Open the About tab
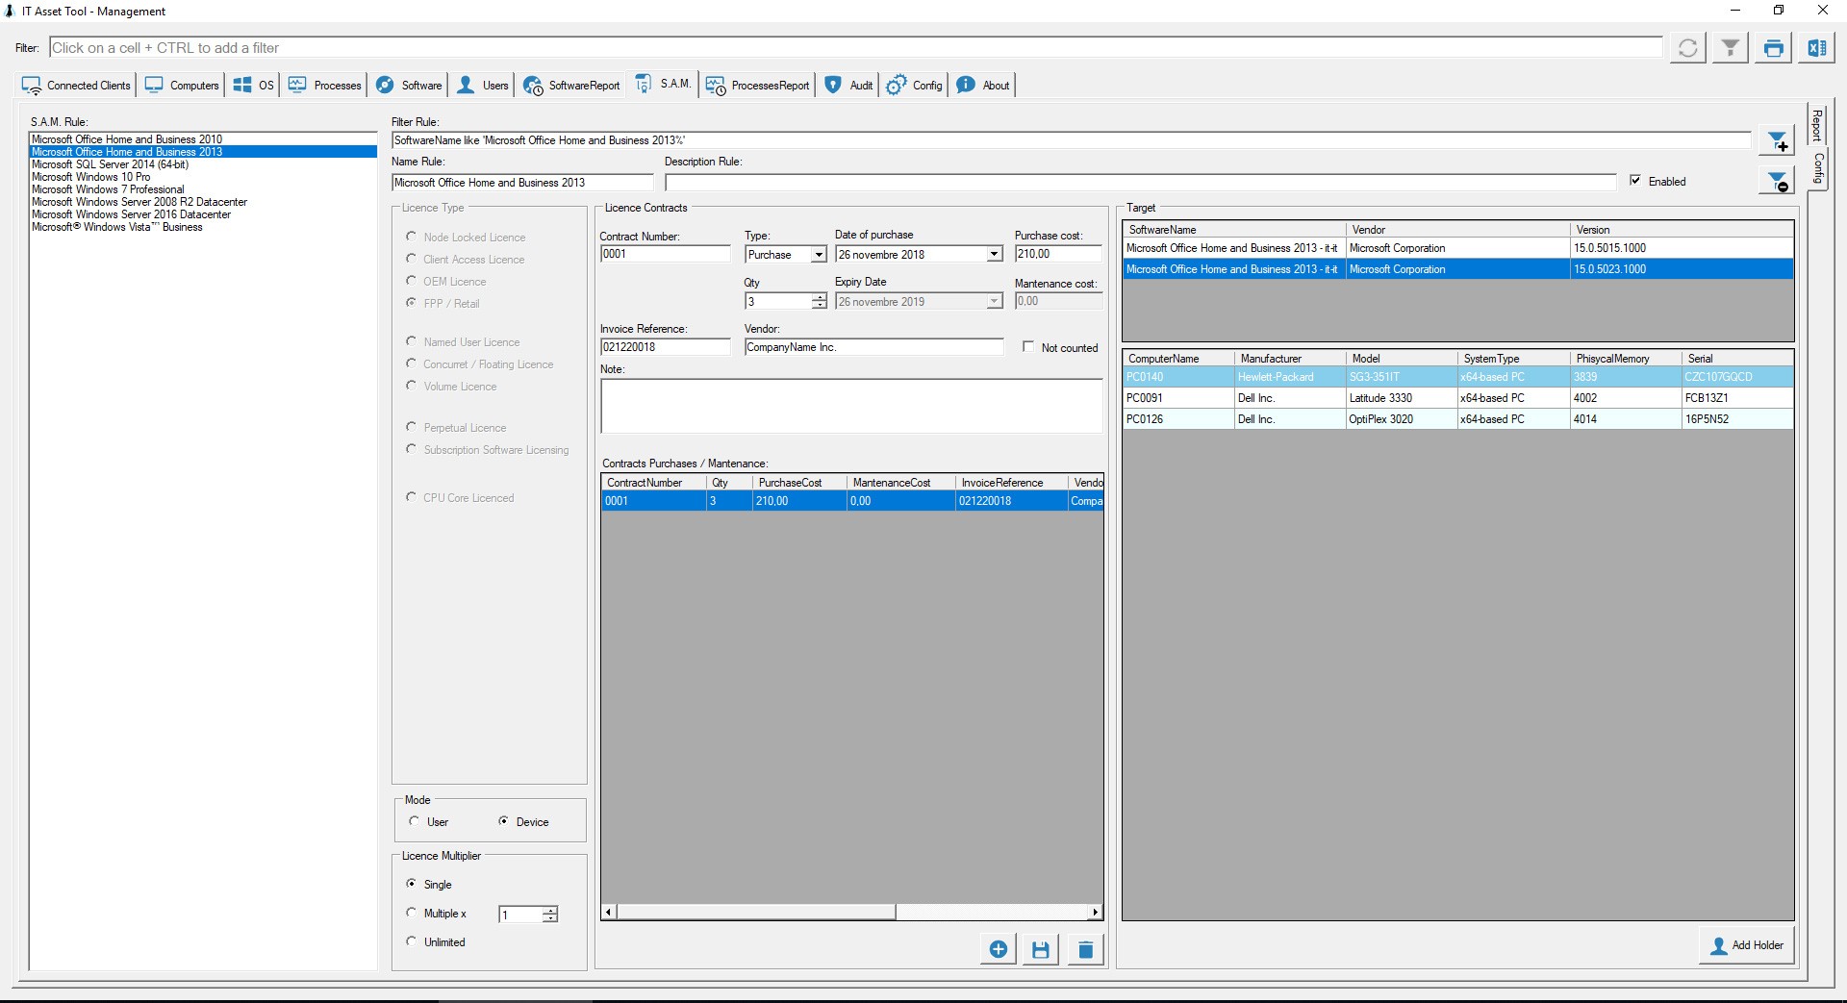 coord(983,86)
